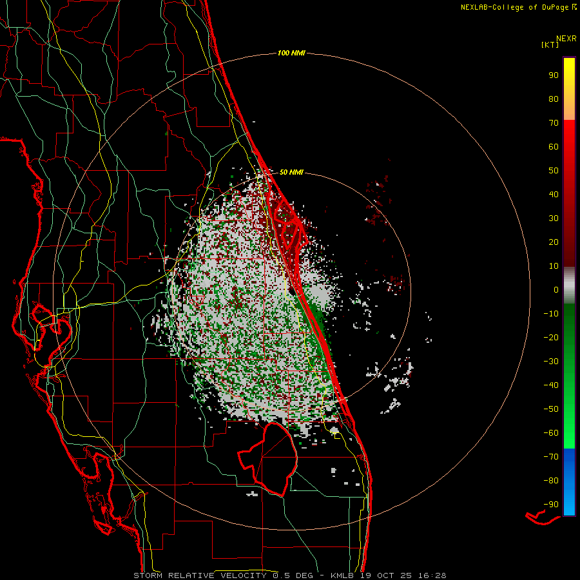Click the 40 value on the velocity scale
Viewport: 580px width, 580px height.
[x=554, y=194]
